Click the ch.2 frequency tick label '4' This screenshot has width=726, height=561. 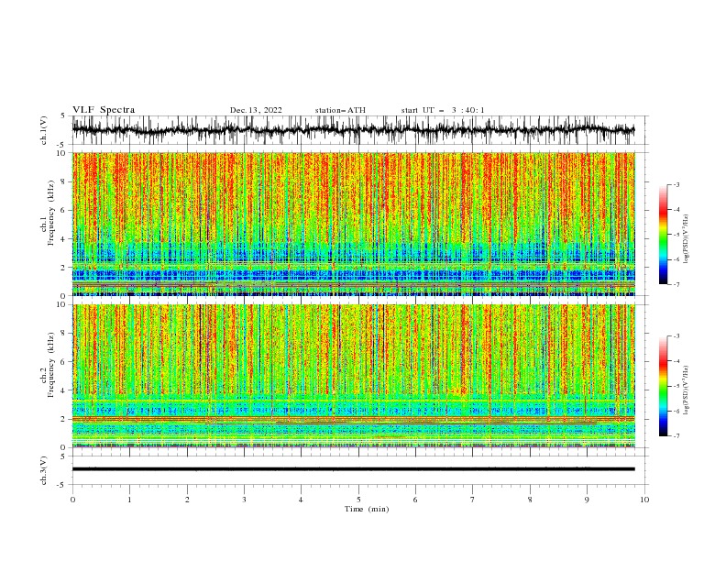64,390
